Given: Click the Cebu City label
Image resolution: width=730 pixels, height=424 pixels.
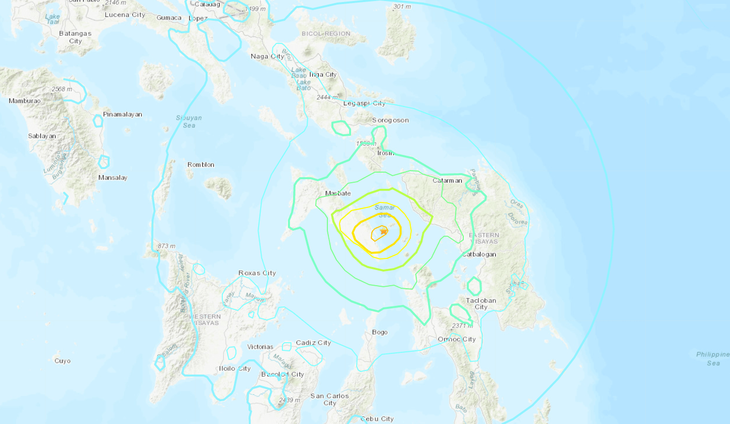Looking at the screenshot, I should coord(377,419).
